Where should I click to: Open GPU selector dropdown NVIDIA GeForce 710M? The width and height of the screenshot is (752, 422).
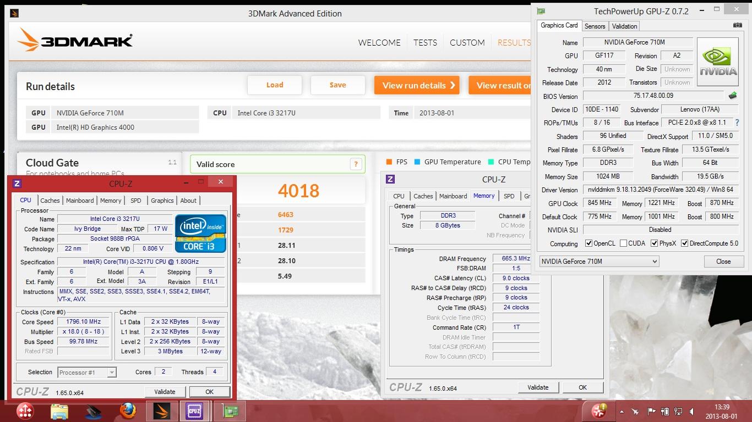(599, 262)
